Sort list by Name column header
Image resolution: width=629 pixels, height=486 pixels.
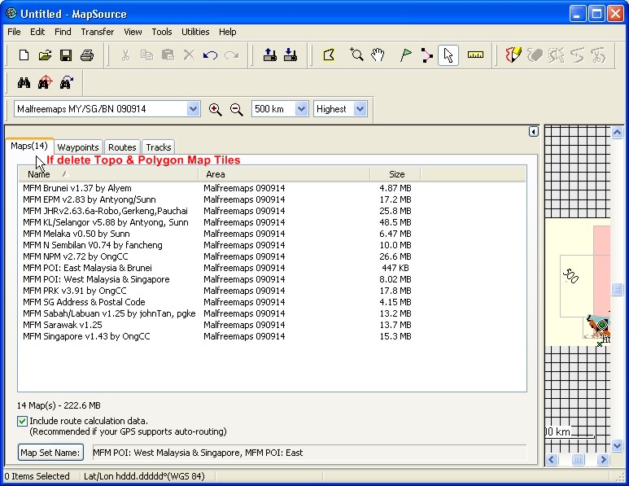click(108, 174)
